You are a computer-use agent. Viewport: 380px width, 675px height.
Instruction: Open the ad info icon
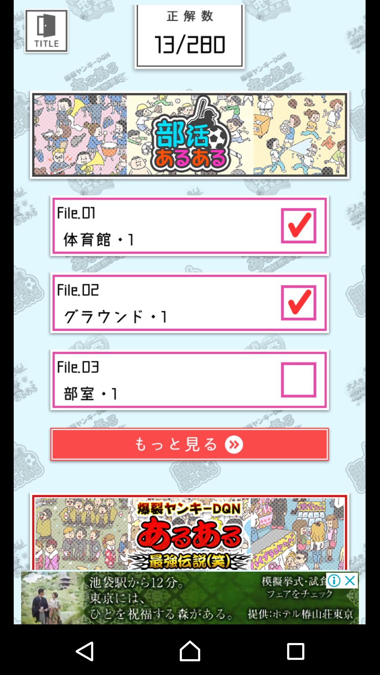(x=334, y=581)
